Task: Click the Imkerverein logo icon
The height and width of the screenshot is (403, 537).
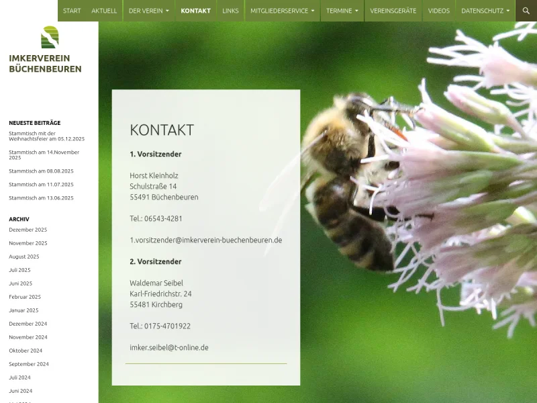Action: pyautogui.click(x=50, y=38)
